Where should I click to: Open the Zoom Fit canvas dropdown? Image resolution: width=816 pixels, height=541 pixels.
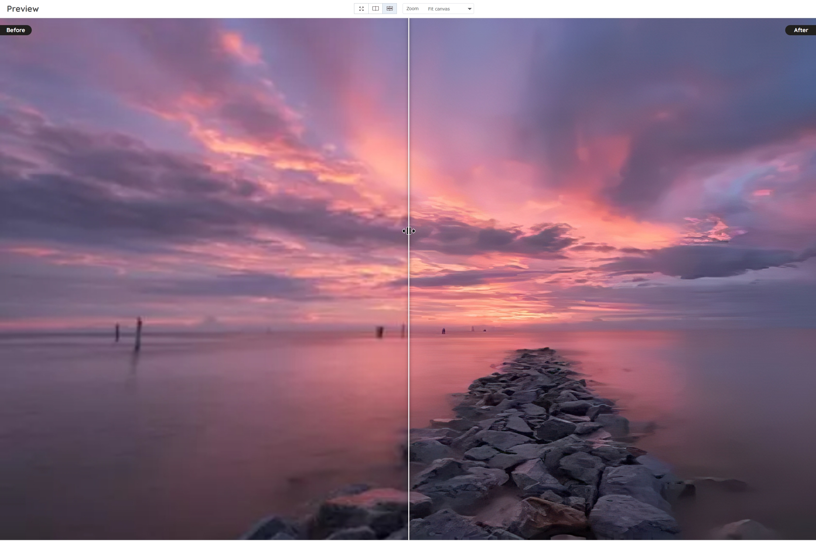point(438,9)
